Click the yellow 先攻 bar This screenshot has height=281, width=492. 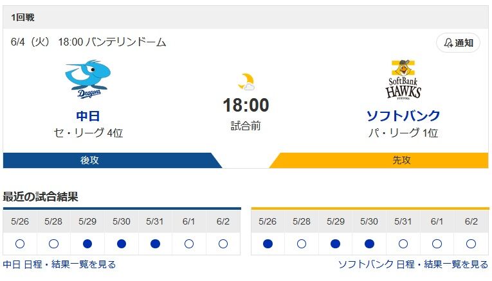click(x=379, y=160)
